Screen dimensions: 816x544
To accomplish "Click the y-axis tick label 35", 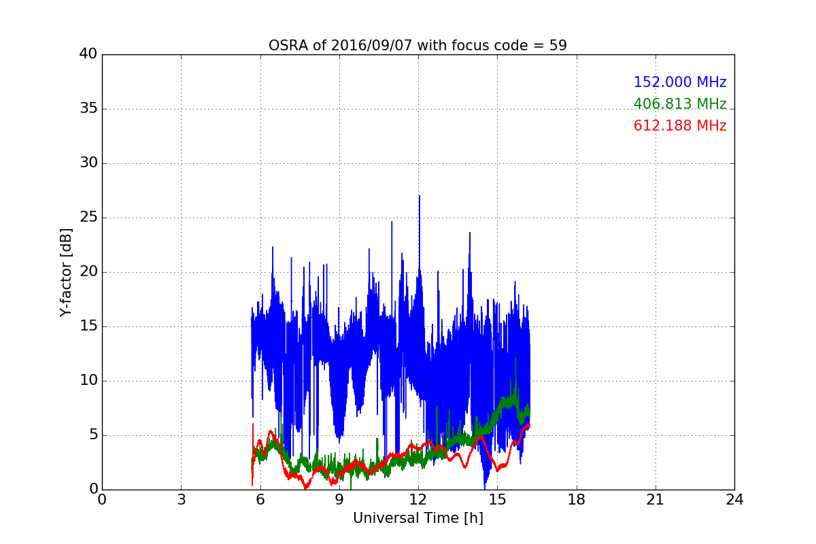I will click(88, 109).
